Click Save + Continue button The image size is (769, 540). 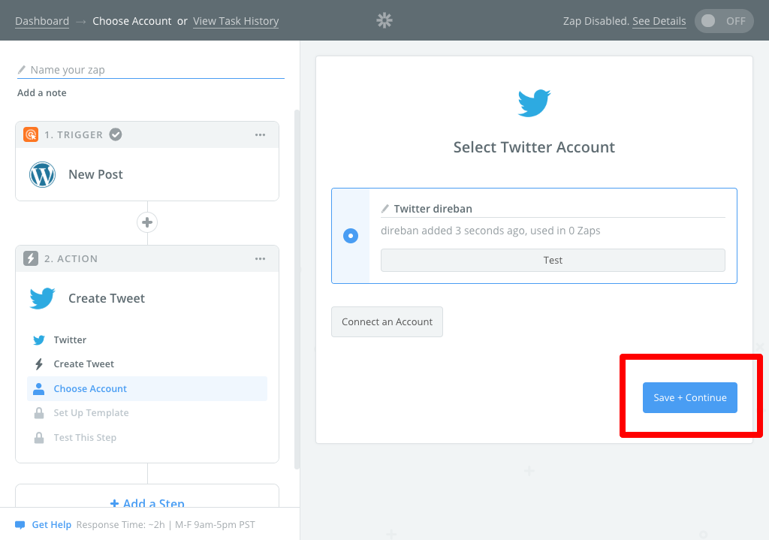(x=690, y=398)
